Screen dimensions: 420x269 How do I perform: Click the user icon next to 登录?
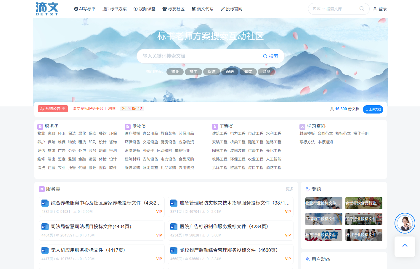pyautogui.click(x=375, y=9)
